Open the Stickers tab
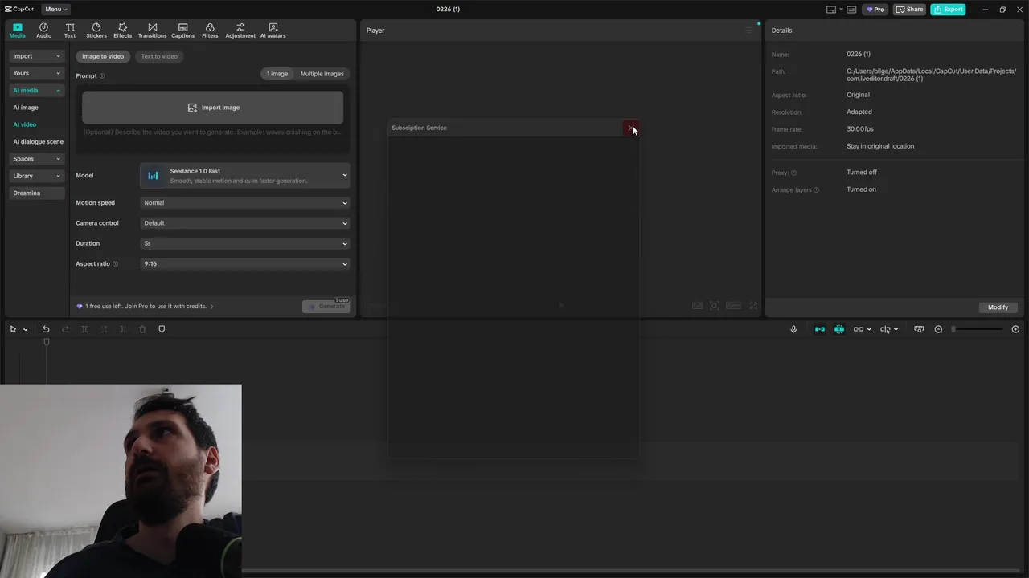Screen dimensions: 1029x578 96,31
